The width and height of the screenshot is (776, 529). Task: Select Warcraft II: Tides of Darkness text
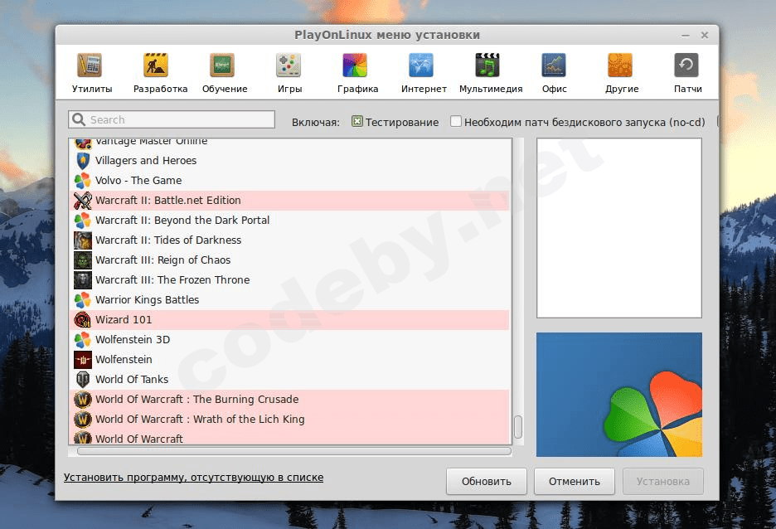[168, 240]
